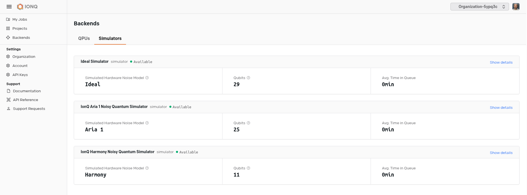Click Available status of Harmony simulator
This screenshot has height=195, width=527.
(x=187, y=152)
